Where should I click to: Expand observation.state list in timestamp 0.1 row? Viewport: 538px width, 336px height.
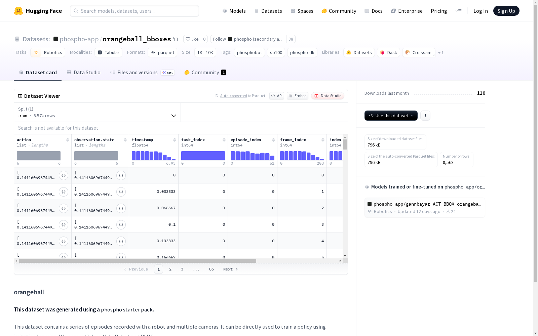(x=121, y=225)
